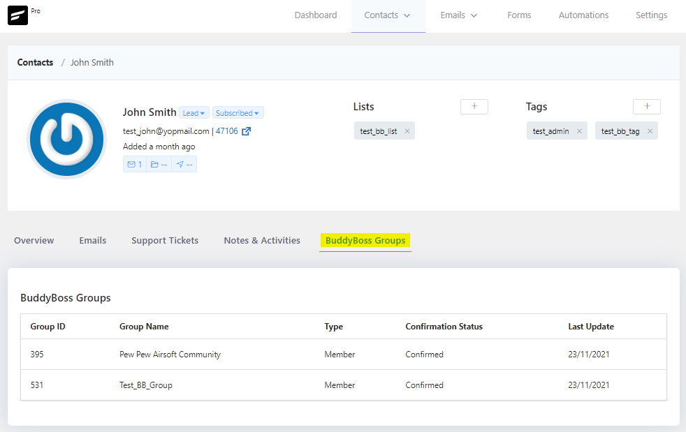The width and height of the screenshot is (686, 432).
Task: Go to the Automations menu
Action: click(583, 15)
